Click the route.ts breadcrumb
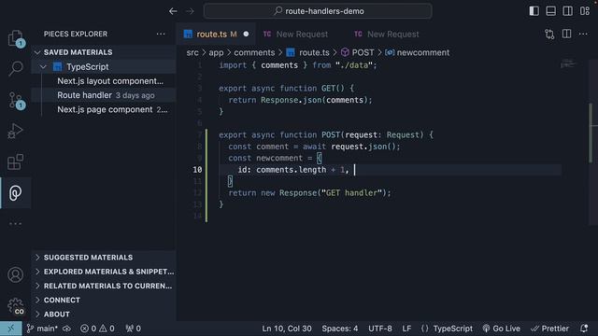Image resolution: width=598 pixels, height=336 pixels. 307,52
